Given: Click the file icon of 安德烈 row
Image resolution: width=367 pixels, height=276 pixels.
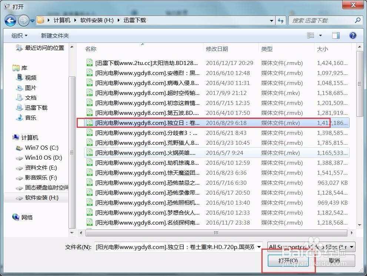Looking at the screenshot, I should [90, 73].
